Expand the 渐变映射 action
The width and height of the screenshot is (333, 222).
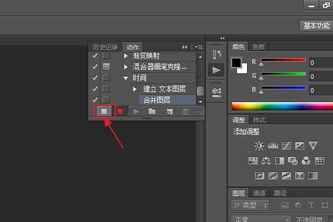pyautogui.click(x=126, y=56)
